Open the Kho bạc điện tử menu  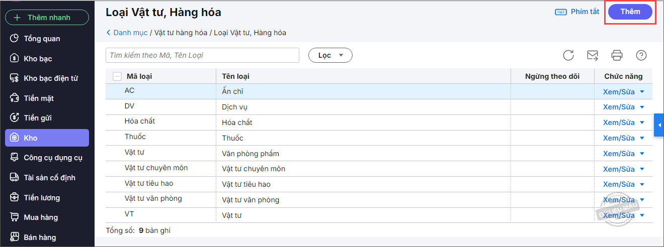(50, 78)
